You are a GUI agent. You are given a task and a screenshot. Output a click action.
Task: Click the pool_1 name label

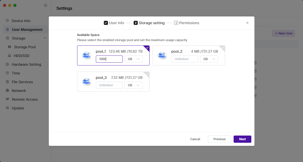[x=101, y=51]
